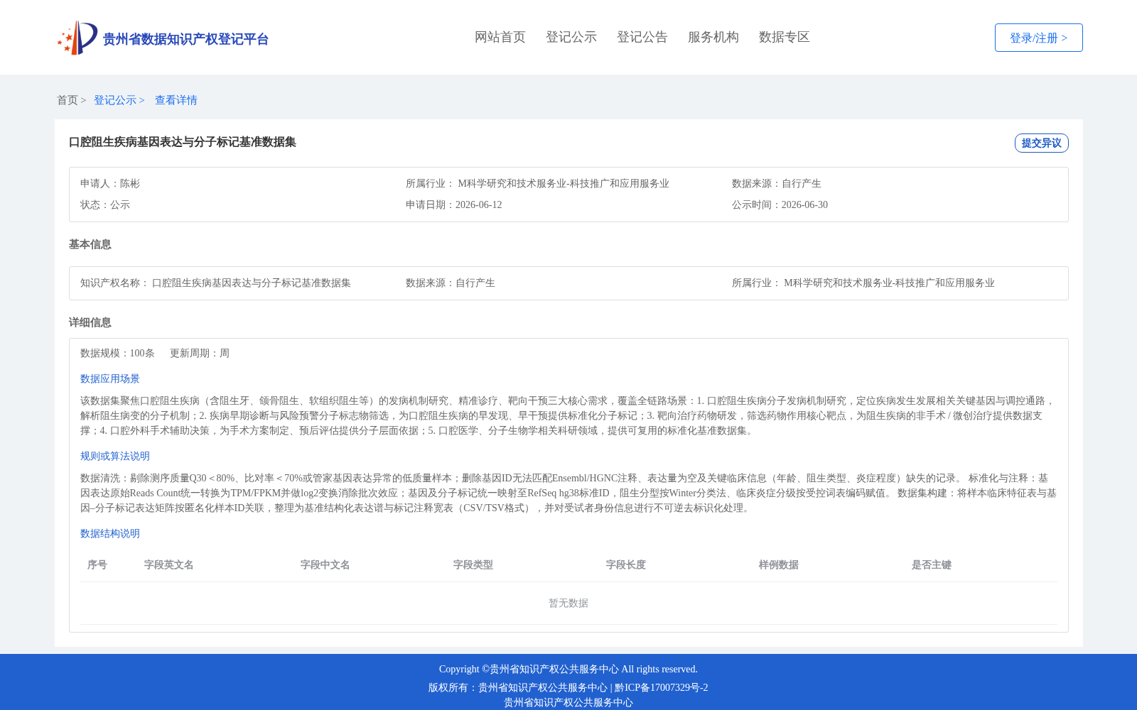Click the 贵州省数据知识产权登记平台 site title
Screen dimensions: 1137x710
coord(185,39)
